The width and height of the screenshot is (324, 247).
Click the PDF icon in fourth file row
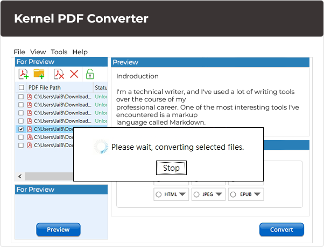[x=30, y=121]
